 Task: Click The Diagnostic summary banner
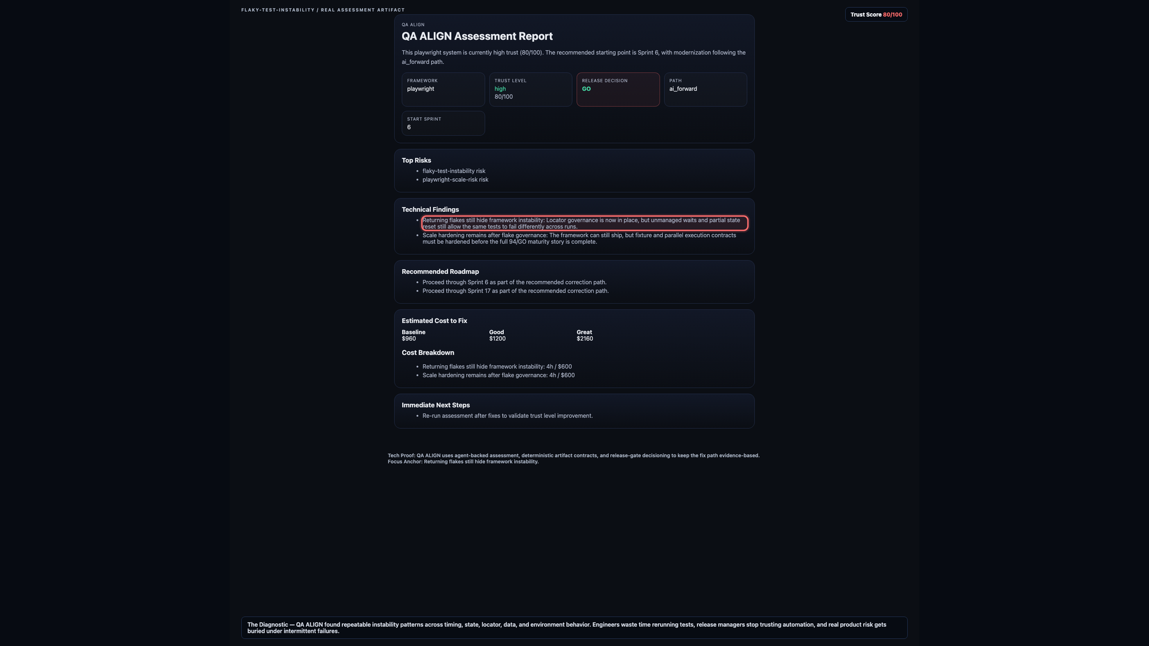[x=574, y=627]
